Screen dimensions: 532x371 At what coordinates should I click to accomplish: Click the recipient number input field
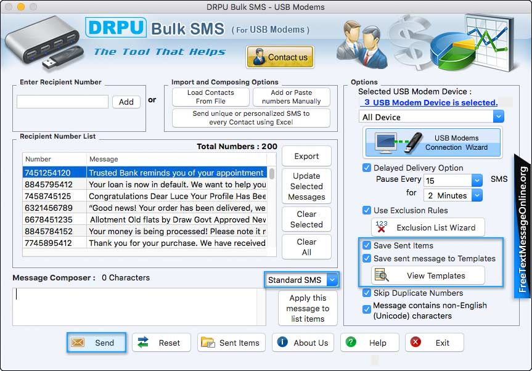click(62, 102)
